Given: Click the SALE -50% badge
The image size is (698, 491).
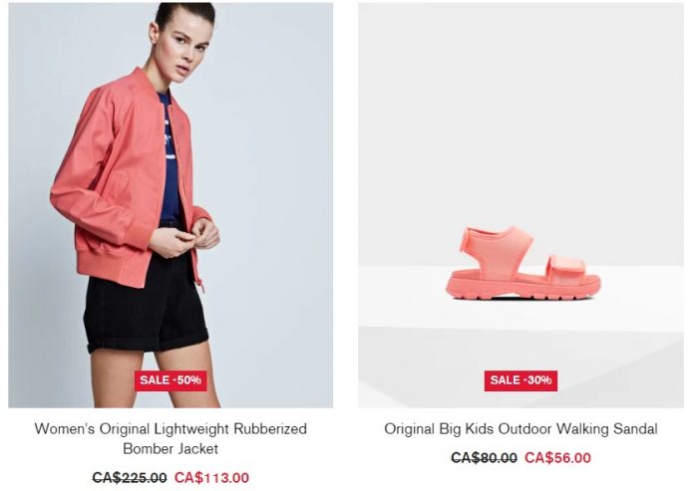Looking at the screenshot, I should point(171,380).
